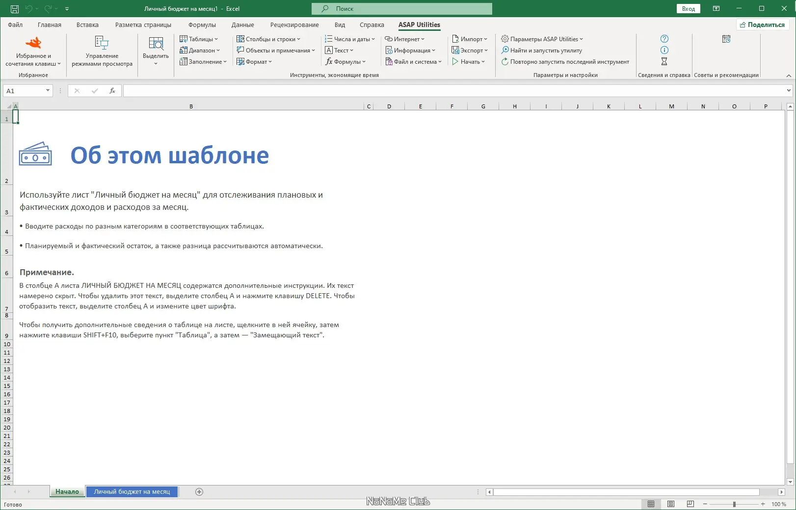This screenshot has height=510, width=796.
Task: Select the ASAP Utilities favorites flame icon
Action: coord(34,43)
